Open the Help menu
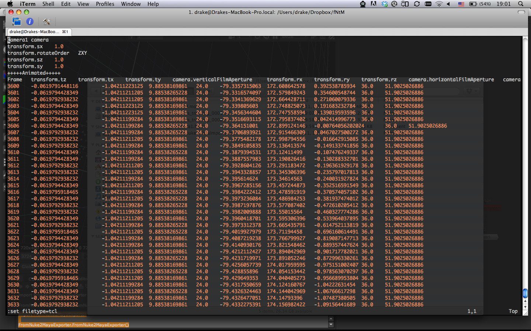This screenshot has height=331, width=531. [x=153, y=4]
